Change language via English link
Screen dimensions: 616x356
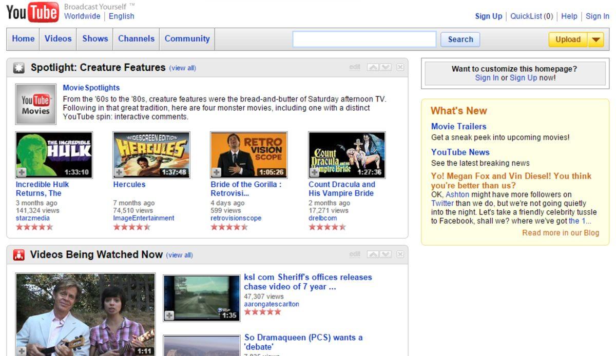pos(122,16)
